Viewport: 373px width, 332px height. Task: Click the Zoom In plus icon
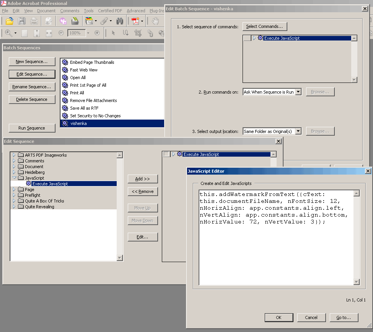click(97, 33)
